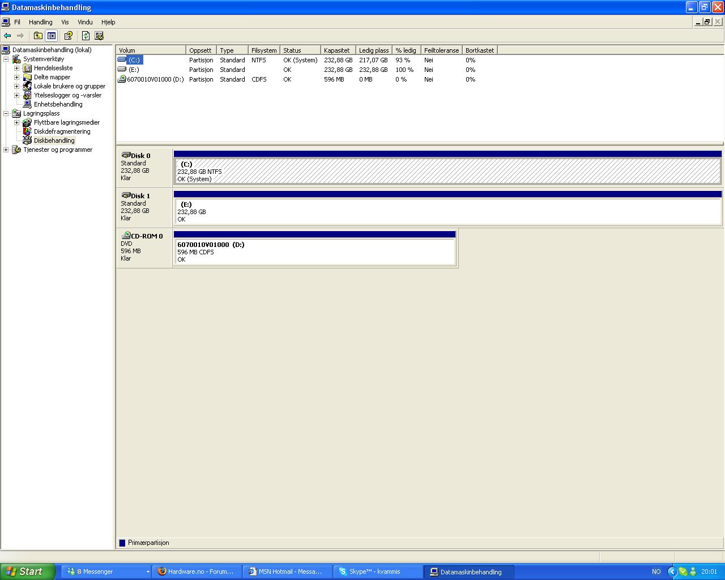Select the Hendelsesliste icon in the tree
The width and height of the screenshot is (725, 580).
point(27,68)
